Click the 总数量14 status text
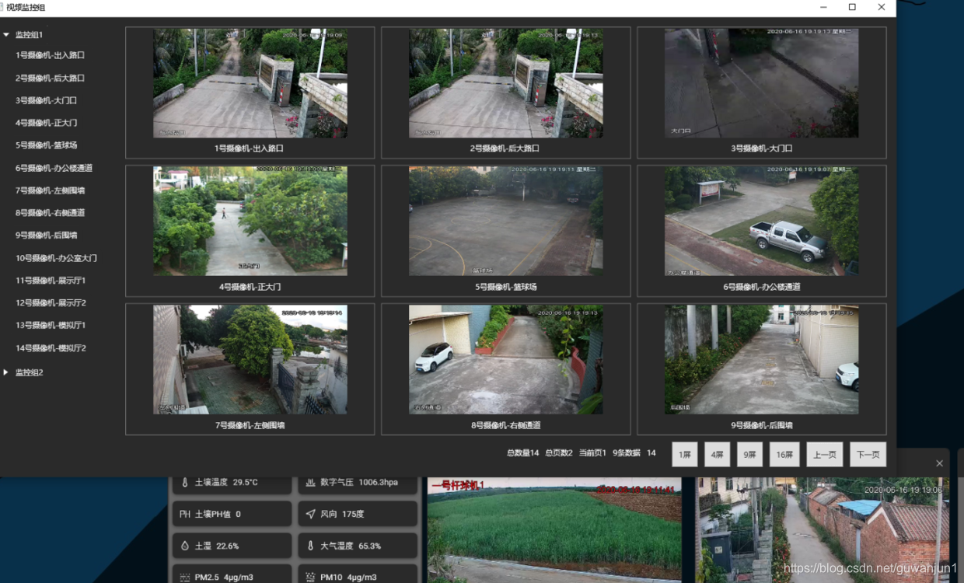The width and height of the screenshot is (964, 583). 522,453
